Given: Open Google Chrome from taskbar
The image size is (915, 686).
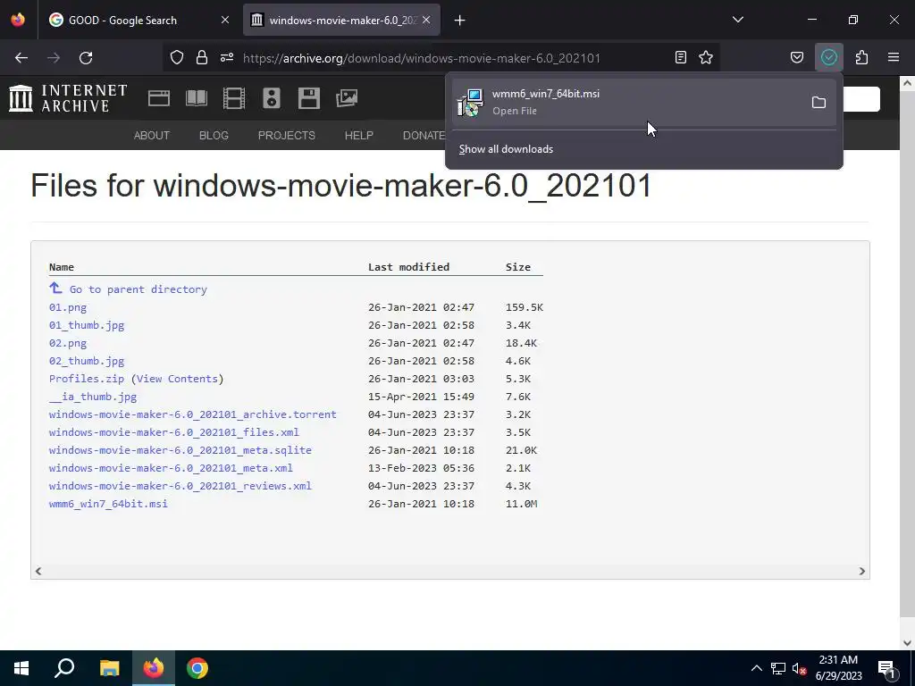Looking at the screenshot, I should (197, 668).
